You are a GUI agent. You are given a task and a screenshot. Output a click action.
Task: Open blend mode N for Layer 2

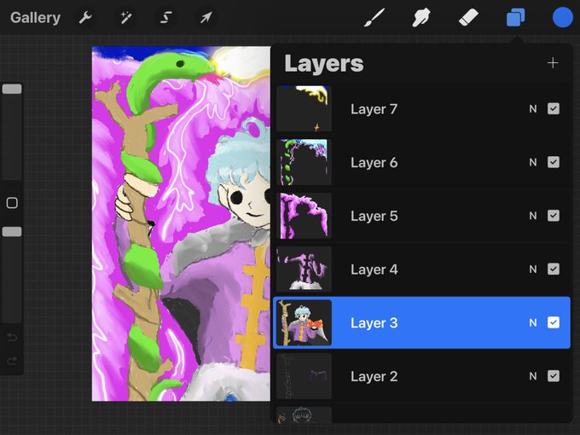coord(532,376)
